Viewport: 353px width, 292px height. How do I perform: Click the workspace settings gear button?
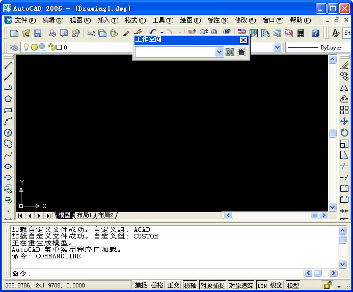click(x=230, y=52)
